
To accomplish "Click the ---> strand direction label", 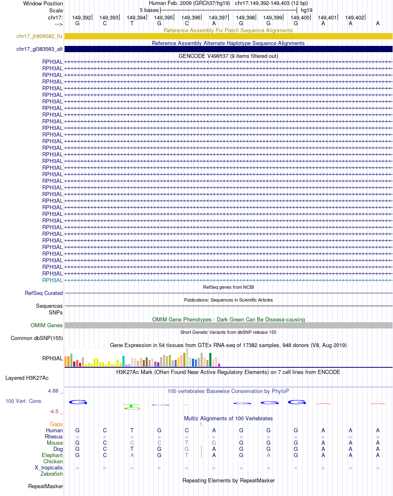I will 59,24.
